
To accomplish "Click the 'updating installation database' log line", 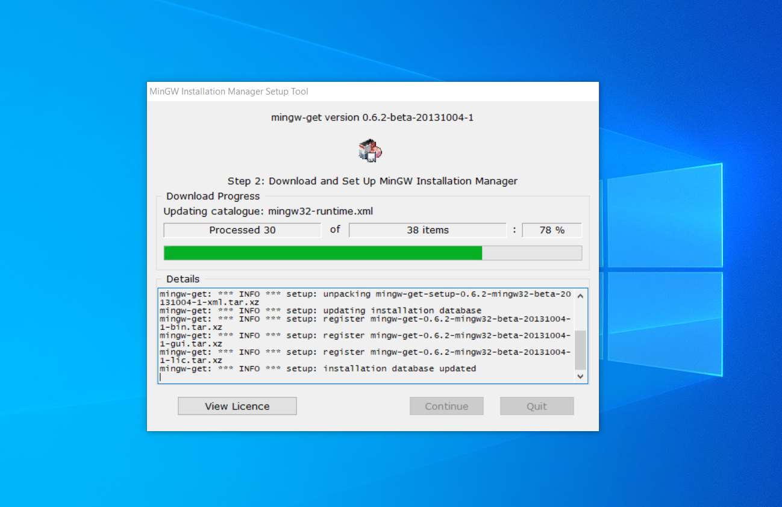I will coord(320,311).
